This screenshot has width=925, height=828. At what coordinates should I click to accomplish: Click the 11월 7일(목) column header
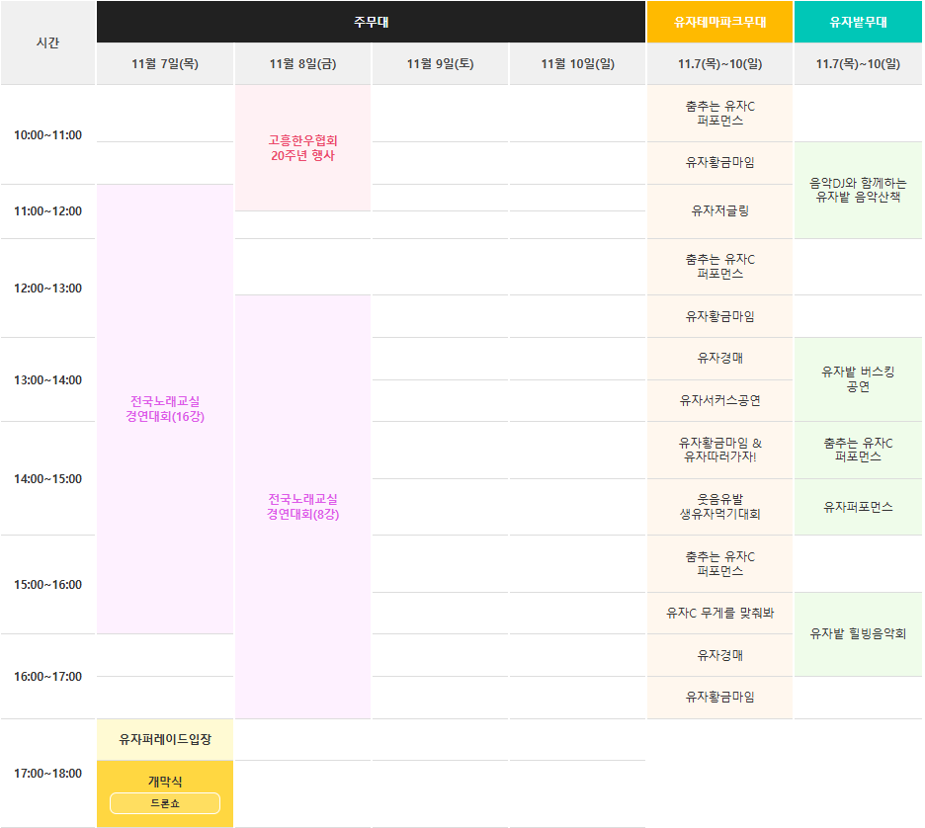pyautogui.click(x=165, y=63)
